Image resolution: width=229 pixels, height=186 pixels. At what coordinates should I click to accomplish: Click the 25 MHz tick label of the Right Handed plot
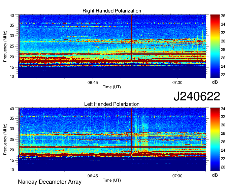tap(12, 46)
